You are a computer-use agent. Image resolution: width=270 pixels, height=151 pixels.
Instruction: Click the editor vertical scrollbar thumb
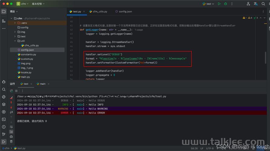265,57
